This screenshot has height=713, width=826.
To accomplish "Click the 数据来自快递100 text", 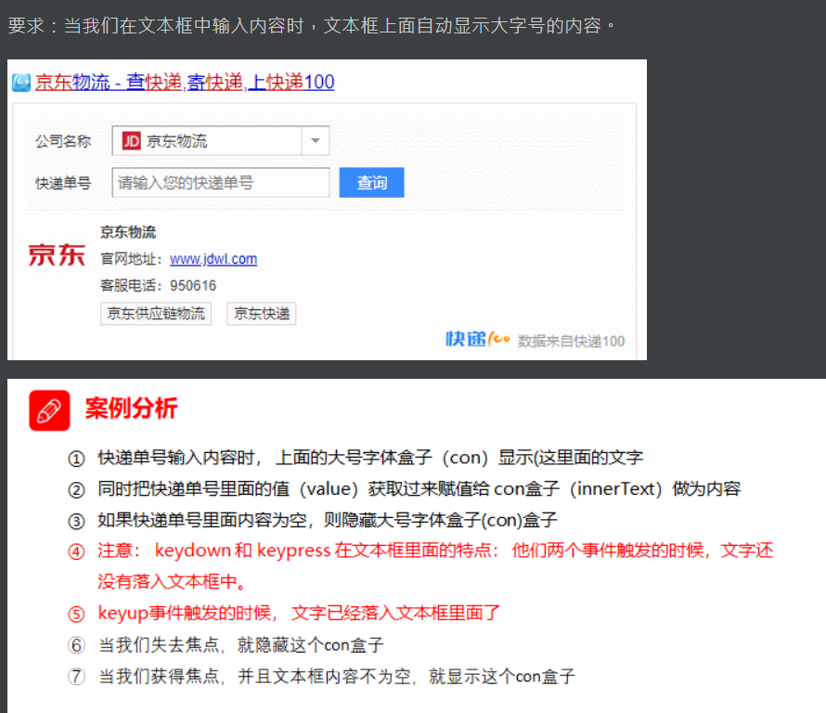I will point(571,342).
